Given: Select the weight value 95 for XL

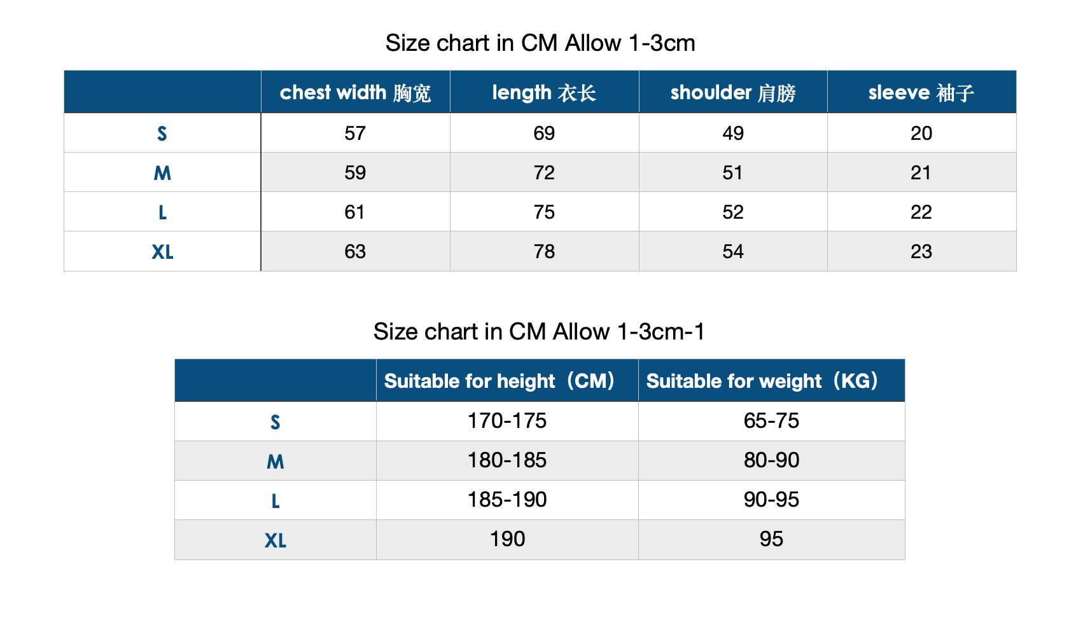Looking at the screenshot, I should click(x=771, y=539).
